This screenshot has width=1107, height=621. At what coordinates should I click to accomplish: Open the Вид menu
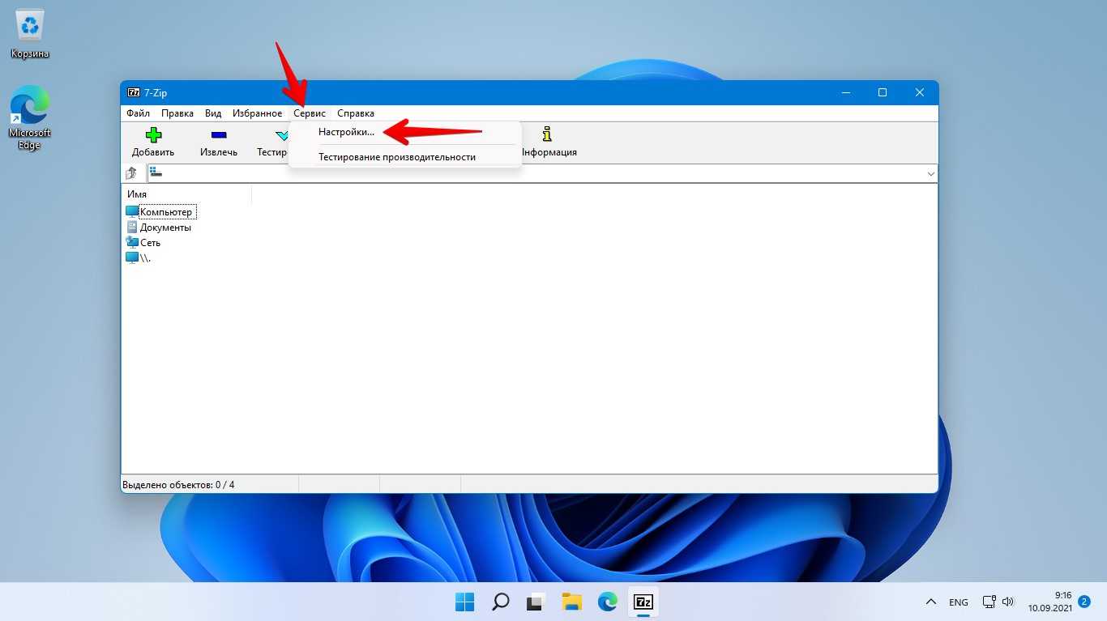pyautogui.click(x=213, y=113)
